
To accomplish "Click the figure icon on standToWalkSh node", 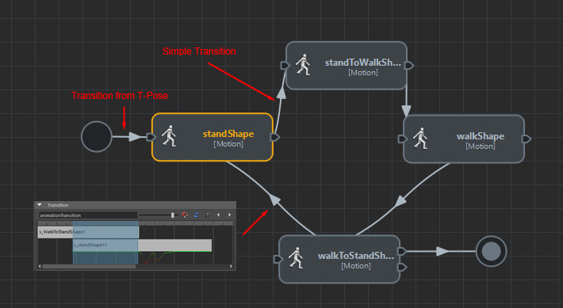I will (x=303, y=65).
